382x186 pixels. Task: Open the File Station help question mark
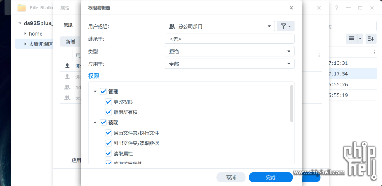(336, 8)
